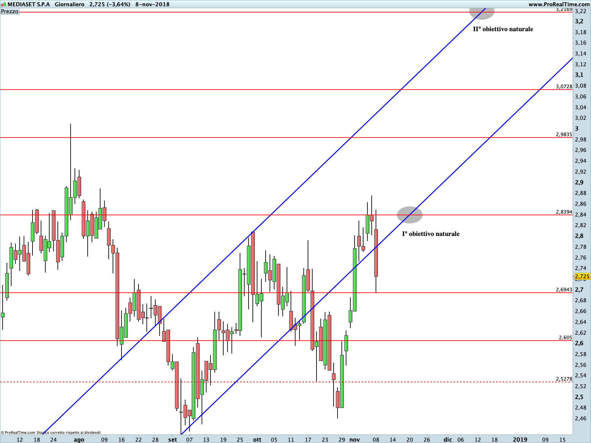Select the MEDIASET S.P.A instrument title

(x=29, y=4)
